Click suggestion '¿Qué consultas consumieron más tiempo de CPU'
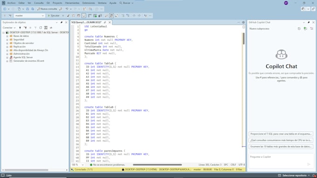 (x=281, y=140)
